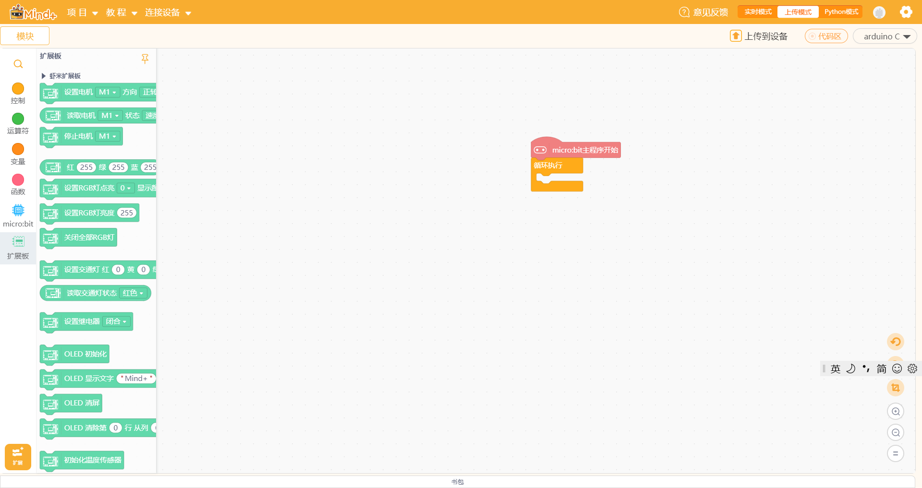Select the 函数 block category
This screenshot has width=922, height=488.
click(18, 185)
